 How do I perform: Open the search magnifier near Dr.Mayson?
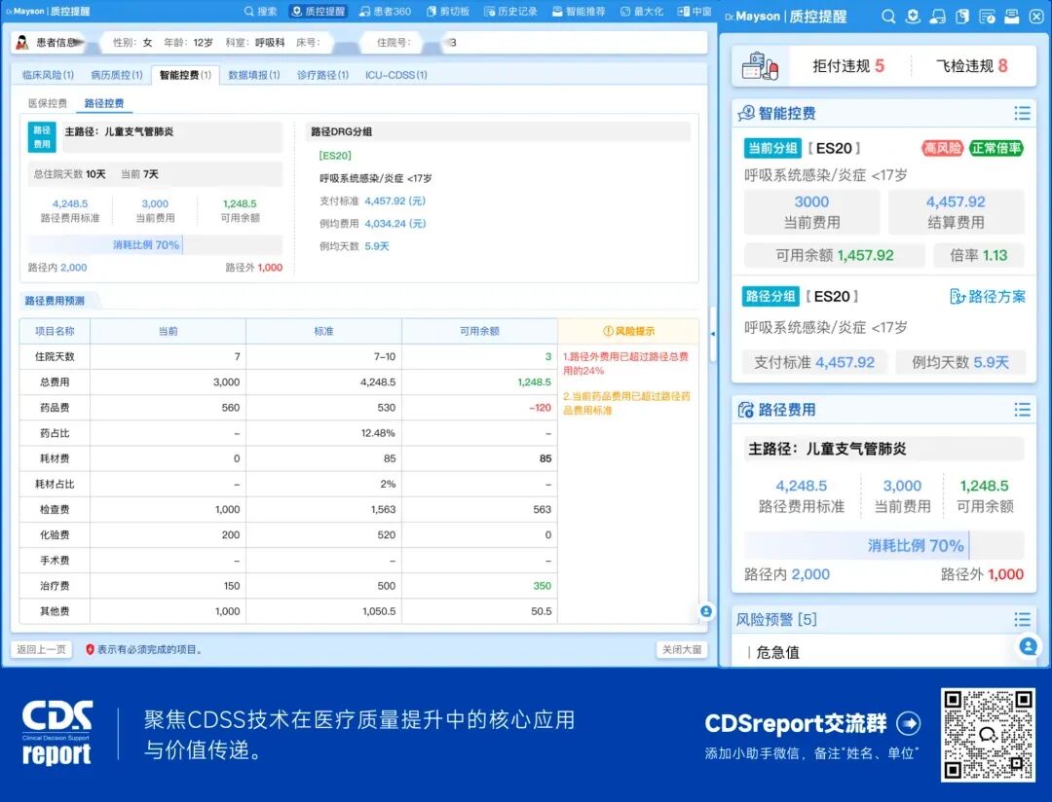888,16
